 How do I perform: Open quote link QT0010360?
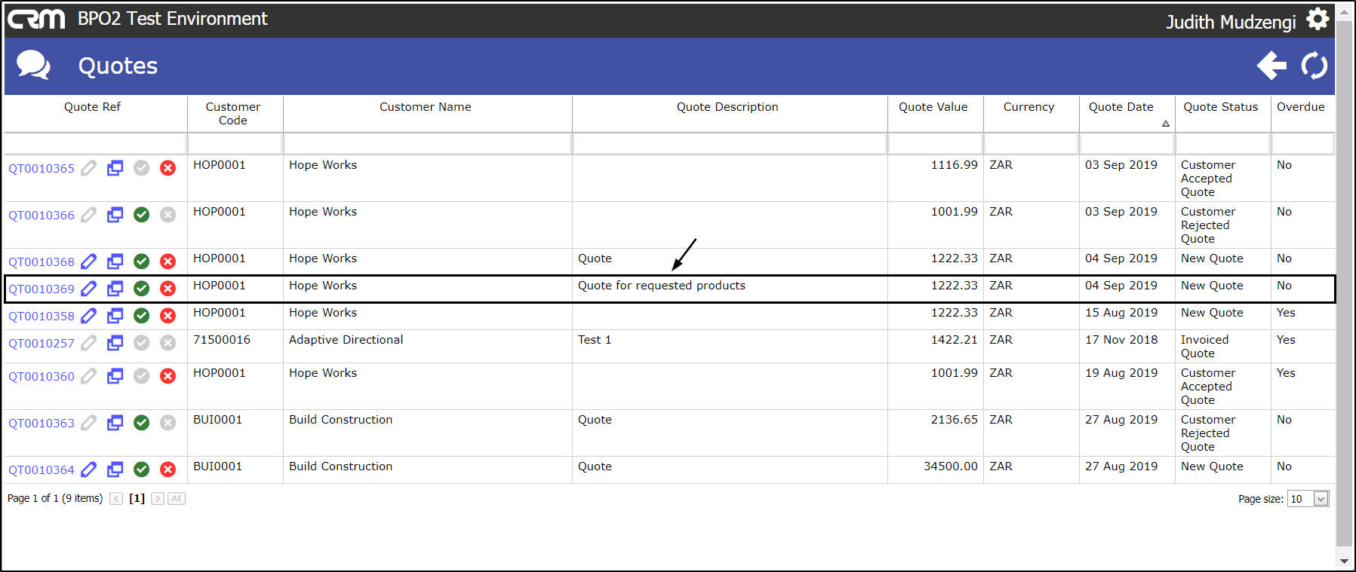(x=42, y=376)
